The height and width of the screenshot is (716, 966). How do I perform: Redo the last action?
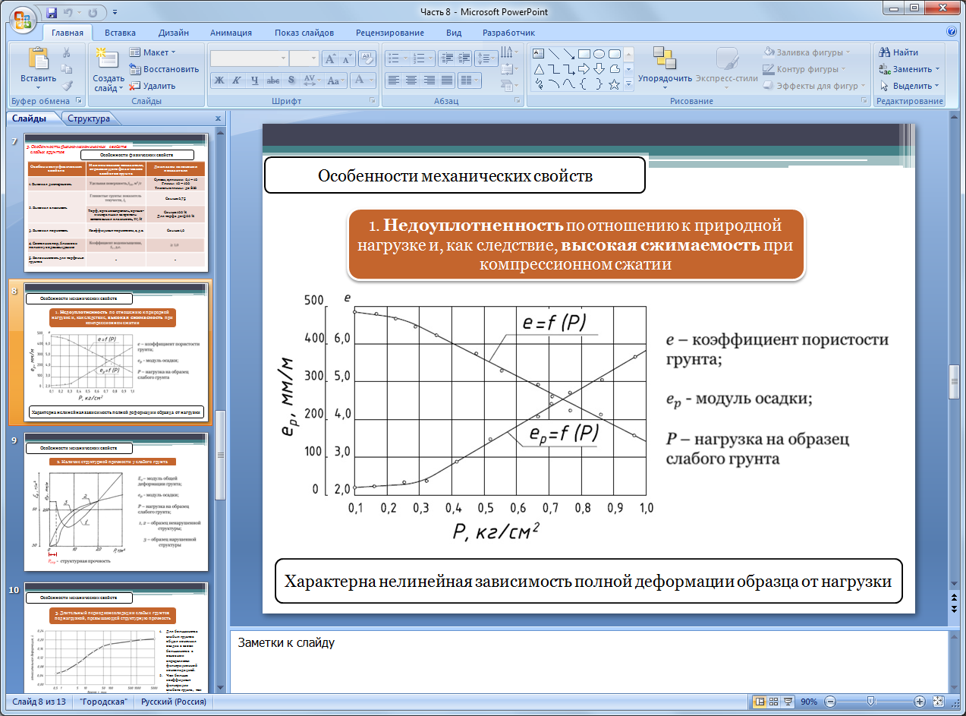point(93,12)
